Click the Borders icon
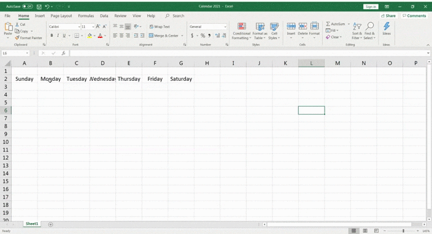 pyautogui.click(x=77, y=36)
